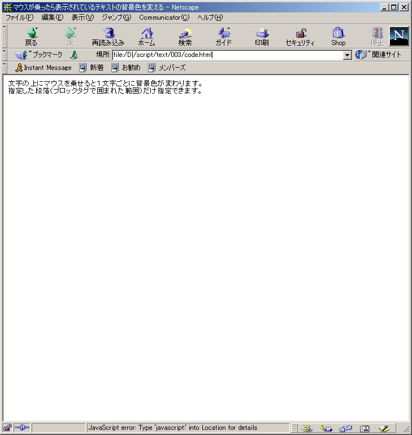This screenshot has height=435, width=412.
Task: Open the Inbox mail component icon
Action: (x=326, y=429)
